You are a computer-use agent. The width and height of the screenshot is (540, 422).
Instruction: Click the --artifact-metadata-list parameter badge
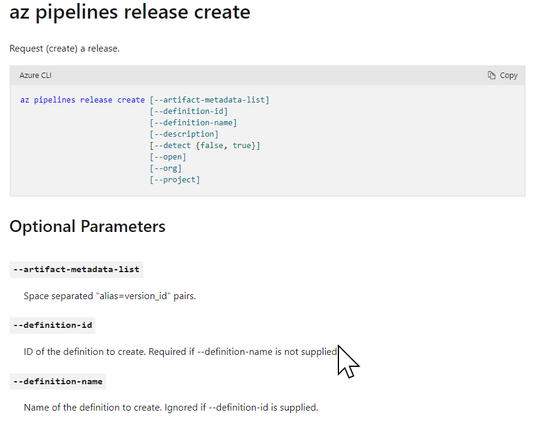76,269
